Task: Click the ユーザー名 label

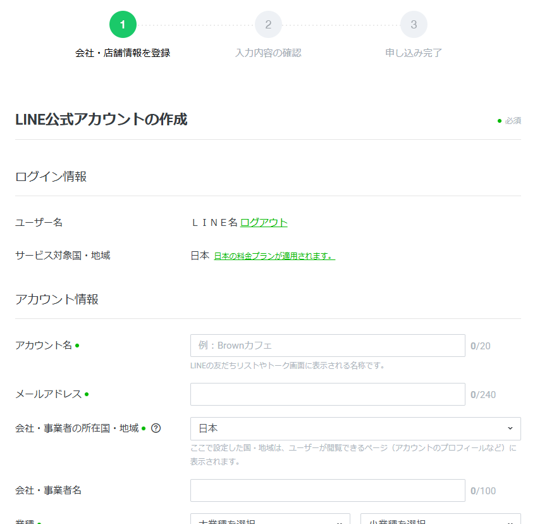Action: tap(39, 223)
